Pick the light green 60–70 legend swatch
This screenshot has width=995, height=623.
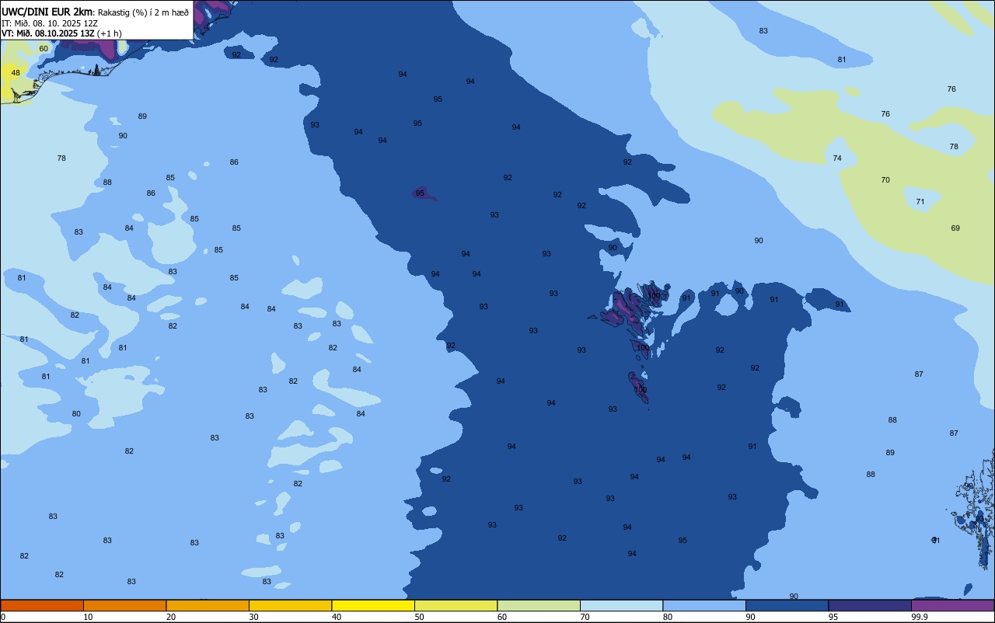[539, 605]
